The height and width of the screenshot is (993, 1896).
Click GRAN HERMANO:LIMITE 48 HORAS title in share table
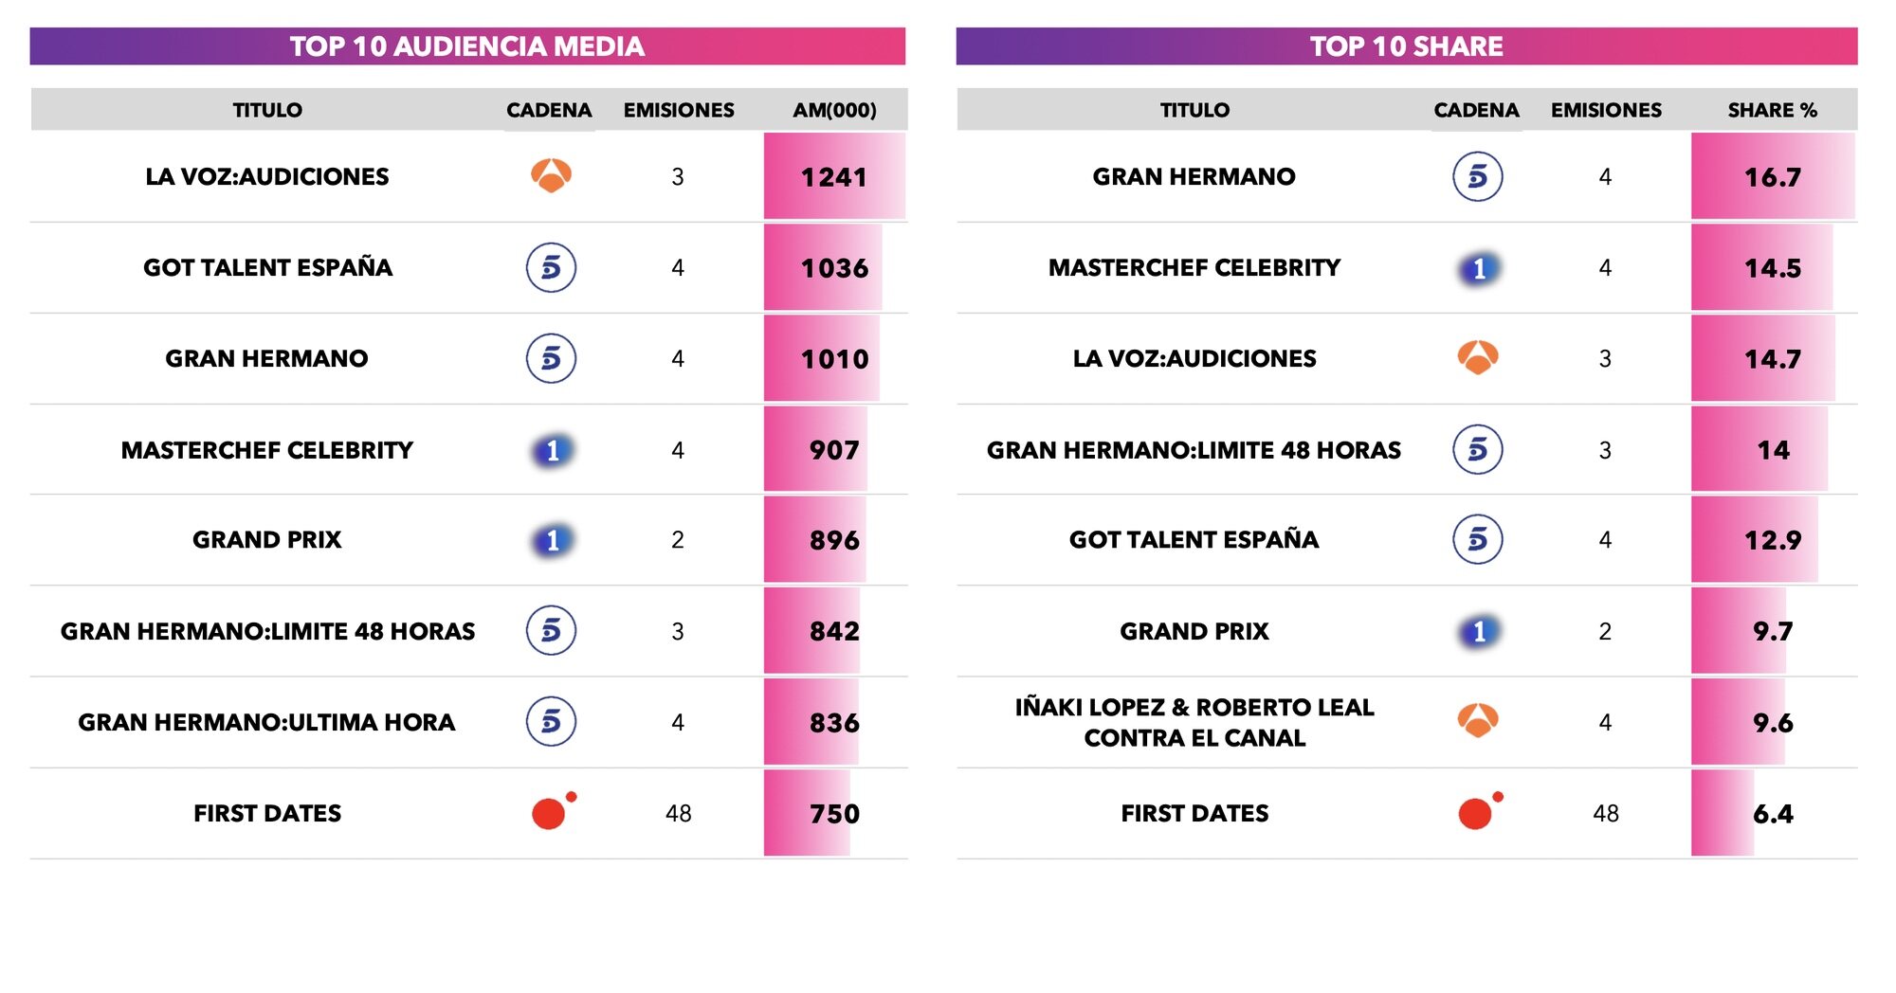[1194, 450]
